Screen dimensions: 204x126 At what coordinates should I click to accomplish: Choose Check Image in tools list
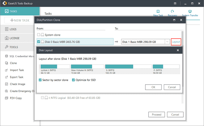coord(17,84)
